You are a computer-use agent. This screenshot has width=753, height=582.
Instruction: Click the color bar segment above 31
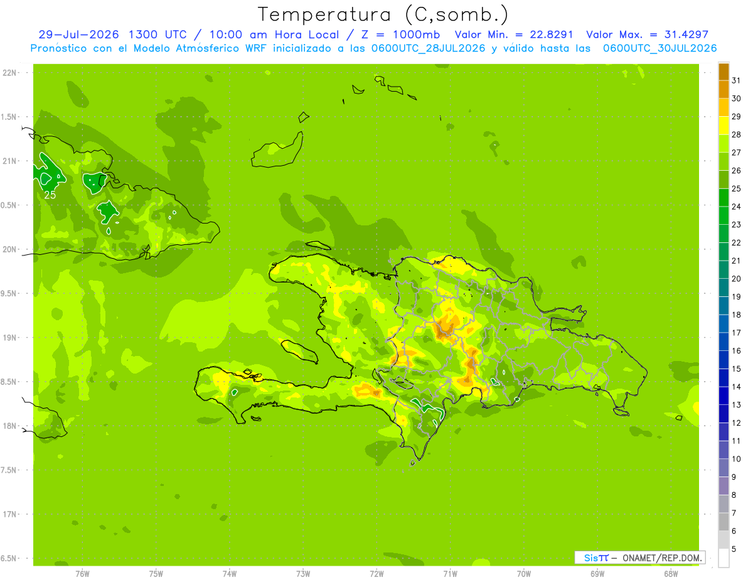pyautogui.click(x=724, y=72)
